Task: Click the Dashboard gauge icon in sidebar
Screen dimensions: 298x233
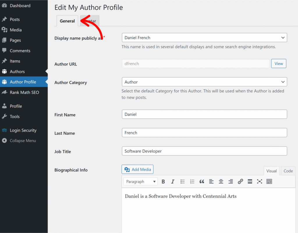Action: click(4, 6)
